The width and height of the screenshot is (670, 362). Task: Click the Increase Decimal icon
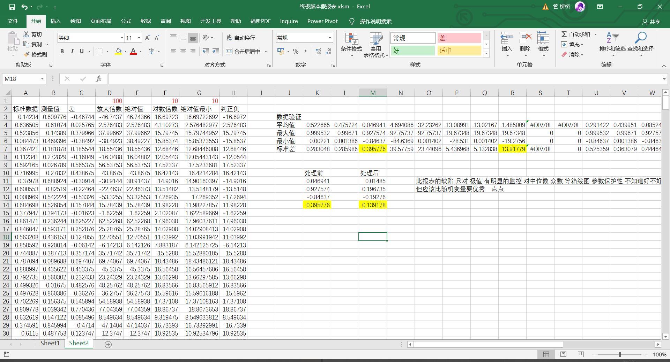pos(318,51)
